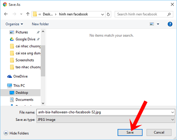Collapse the pane with Hide Folders
Viewport: 177px width, 140px height.
click(16, 133)
